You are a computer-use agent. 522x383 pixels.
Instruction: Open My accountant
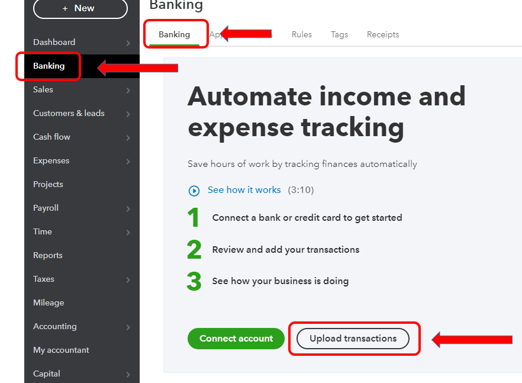click(x=61, y=350)
